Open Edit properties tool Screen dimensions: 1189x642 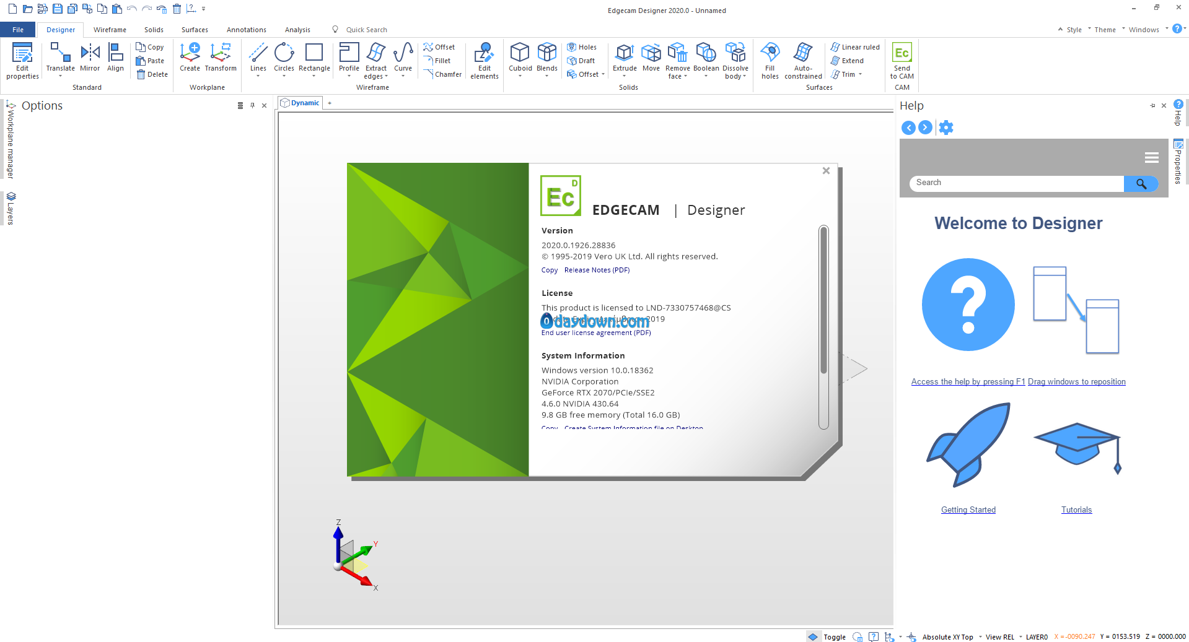click(x=22, y=61)
